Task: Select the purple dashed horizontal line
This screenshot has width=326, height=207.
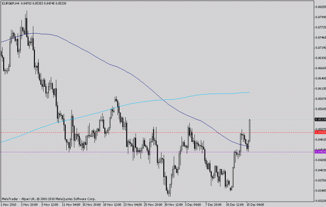Action: pos(158,152)
